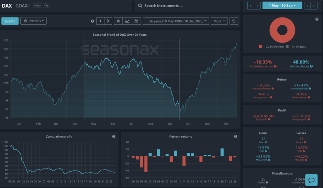The height and width of the screenshot is (188, 323).
Task: Click the calendar check icon in toolbar
Action: pyautogui.click(x=136, y=21)
